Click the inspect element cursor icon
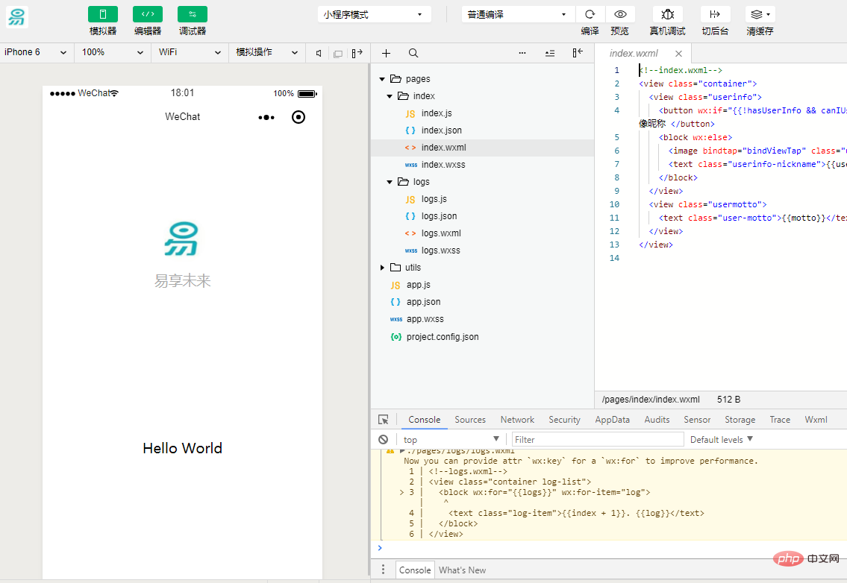847x583 pixels. tap(384, 420)
